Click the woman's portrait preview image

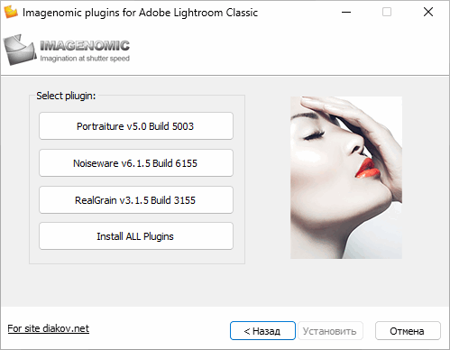(346, 178)
